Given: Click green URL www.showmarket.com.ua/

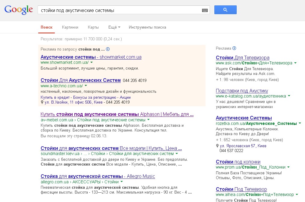Looking at the screenshot, I should click(x=64, y=62).
